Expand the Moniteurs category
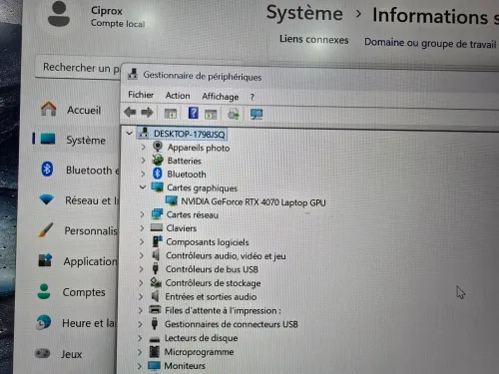Screen dimensions: 499x374 (140, 366)
